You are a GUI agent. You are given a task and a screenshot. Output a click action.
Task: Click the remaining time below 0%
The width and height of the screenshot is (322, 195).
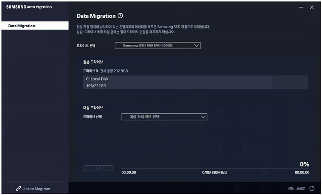pyautogui.click(x=302, y=172)
